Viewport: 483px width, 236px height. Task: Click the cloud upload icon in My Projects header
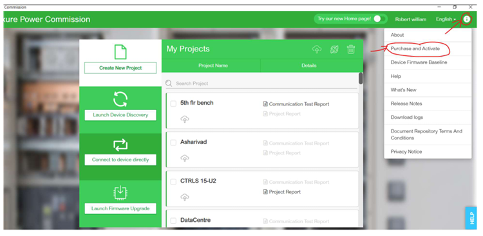coord(317,50)
